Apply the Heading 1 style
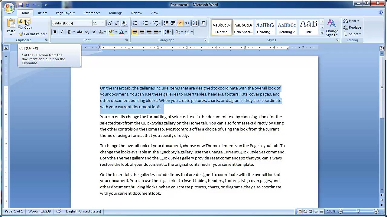The height and width of the screenshot is (217, 387). click(x=265, y=28)
